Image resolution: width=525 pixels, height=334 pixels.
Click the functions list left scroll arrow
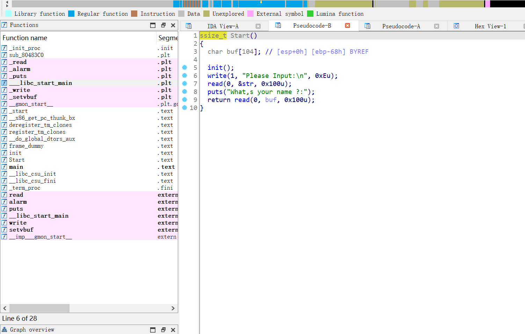pyautogui.click(x=5, y=308)
